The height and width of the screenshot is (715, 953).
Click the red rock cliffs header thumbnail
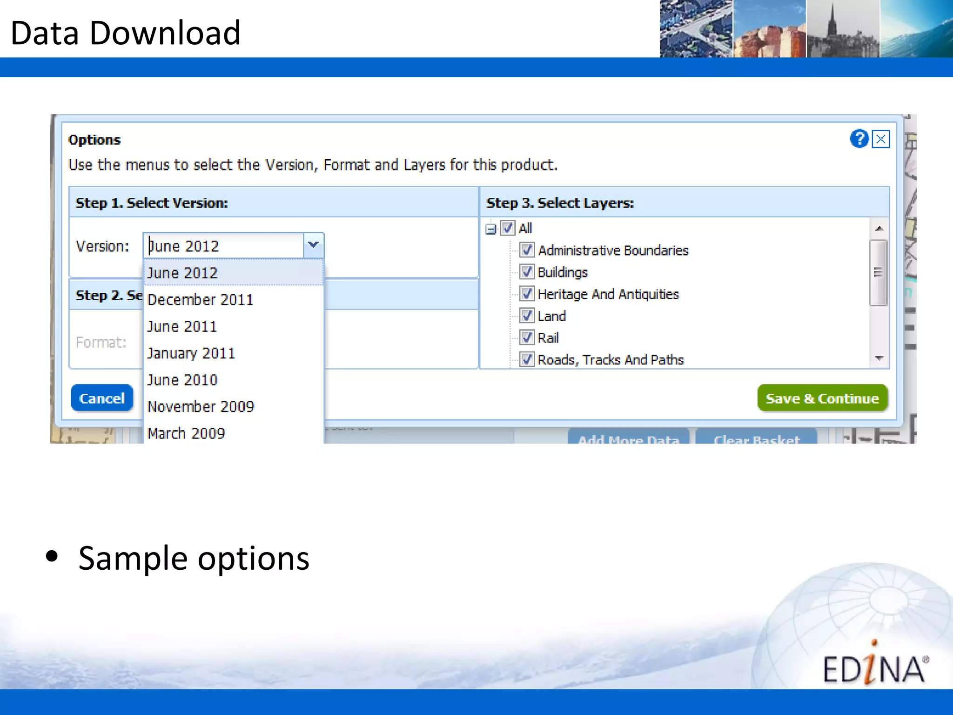(x=770, y=29)
